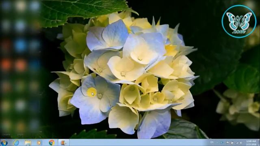This screenshot has height=146, width=260.
Task: Open the volume speaker tray icon
Action: click(x=241, y=143)
